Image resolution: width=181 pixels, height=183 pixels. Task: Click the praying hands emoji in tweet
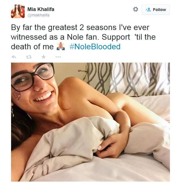tap(61, 46)
